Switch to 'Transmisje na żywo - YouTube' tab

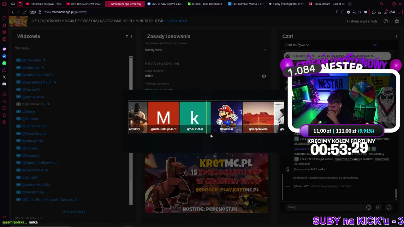click(44, 4)
